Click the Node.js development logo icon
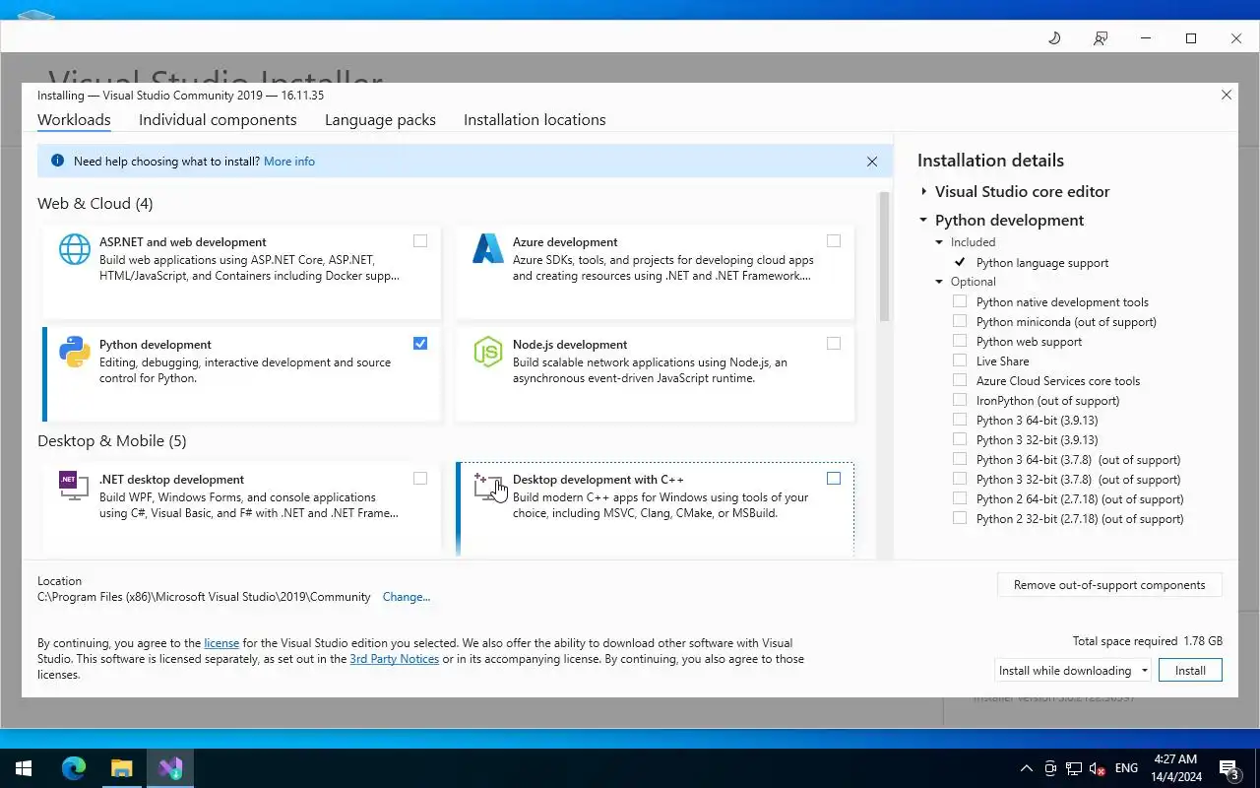Viewport: 1260px width, 788px height. point(488,352)
